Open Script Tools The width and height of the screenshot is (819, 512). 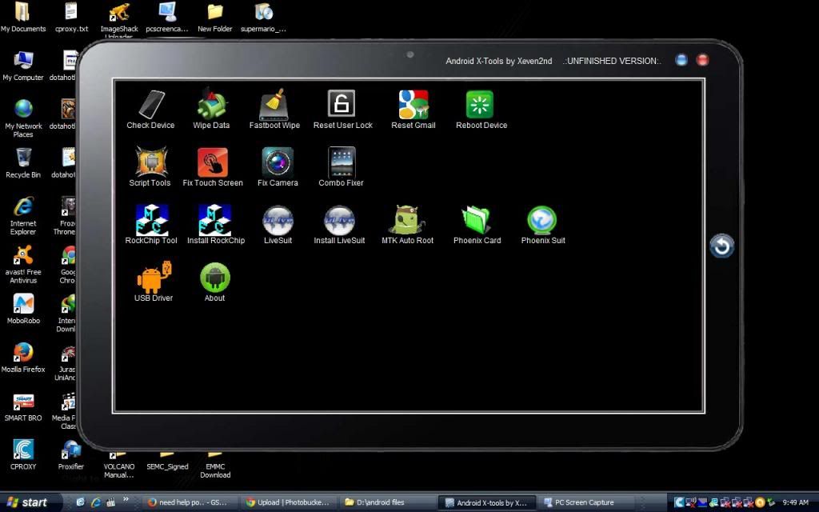(x=150, y=163)
